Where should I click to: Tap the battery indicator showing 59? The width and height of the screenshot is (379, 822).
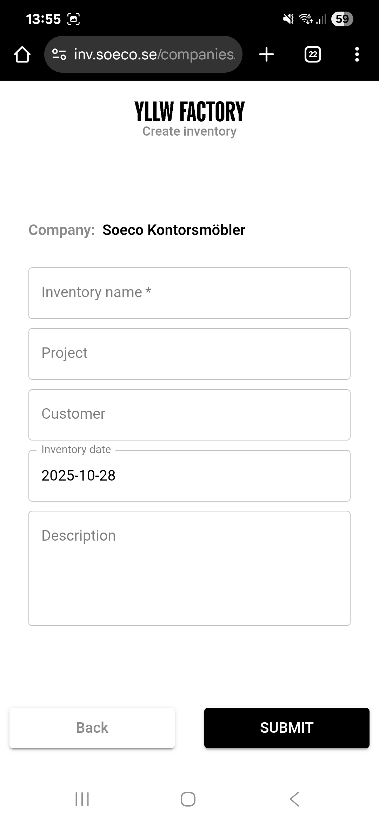[x=342, y=19]
